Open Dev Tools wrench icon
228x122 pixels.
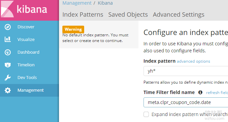click(x=8, y=78)
